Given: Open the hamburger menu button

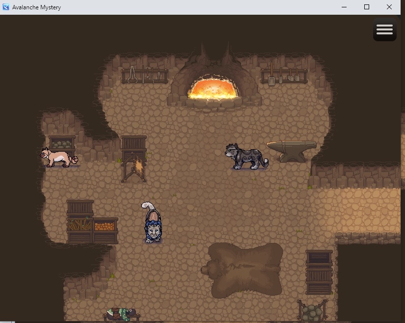Looking at the screenshot, I should 384,29.
